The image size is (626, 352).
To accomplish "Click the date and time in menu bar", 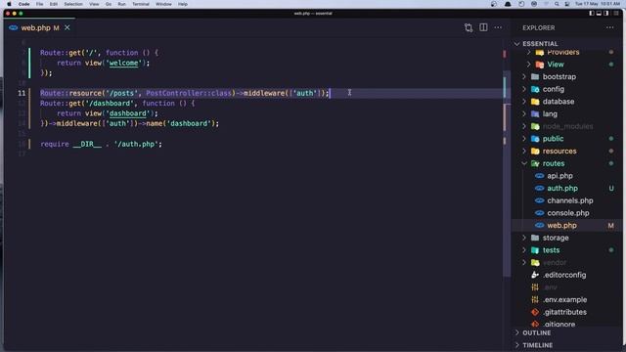I will [x=598, y=4].
